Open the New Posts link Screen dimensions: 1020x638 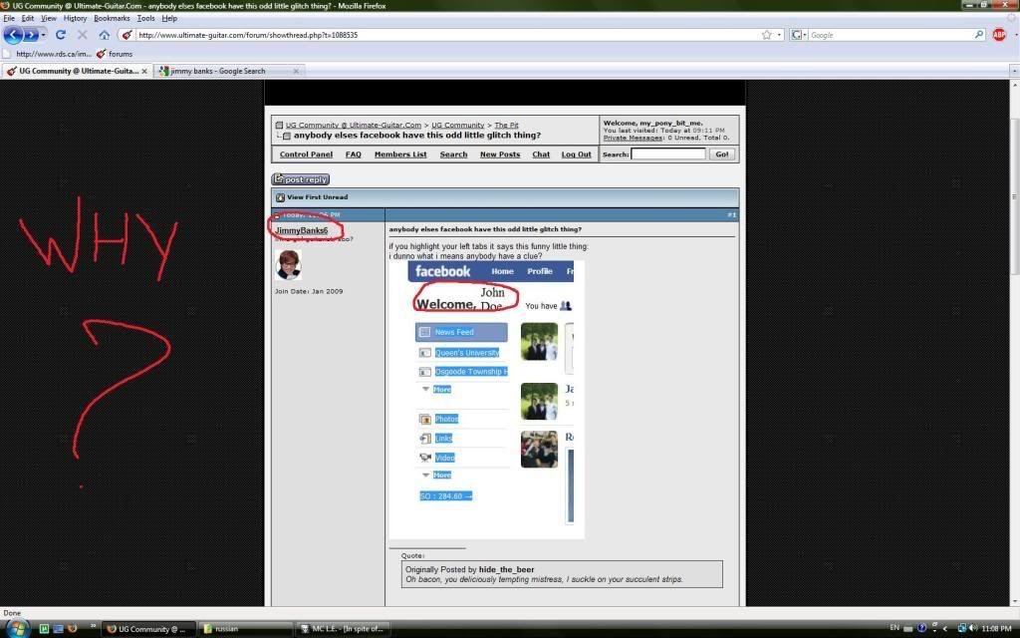500,155
